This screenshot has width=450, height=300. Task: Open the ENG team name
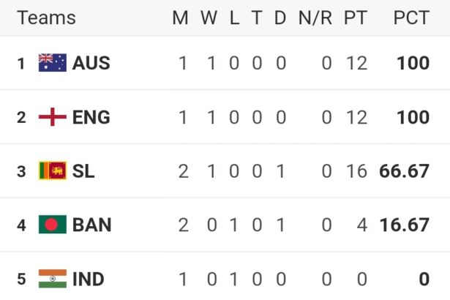pos(91,117)
